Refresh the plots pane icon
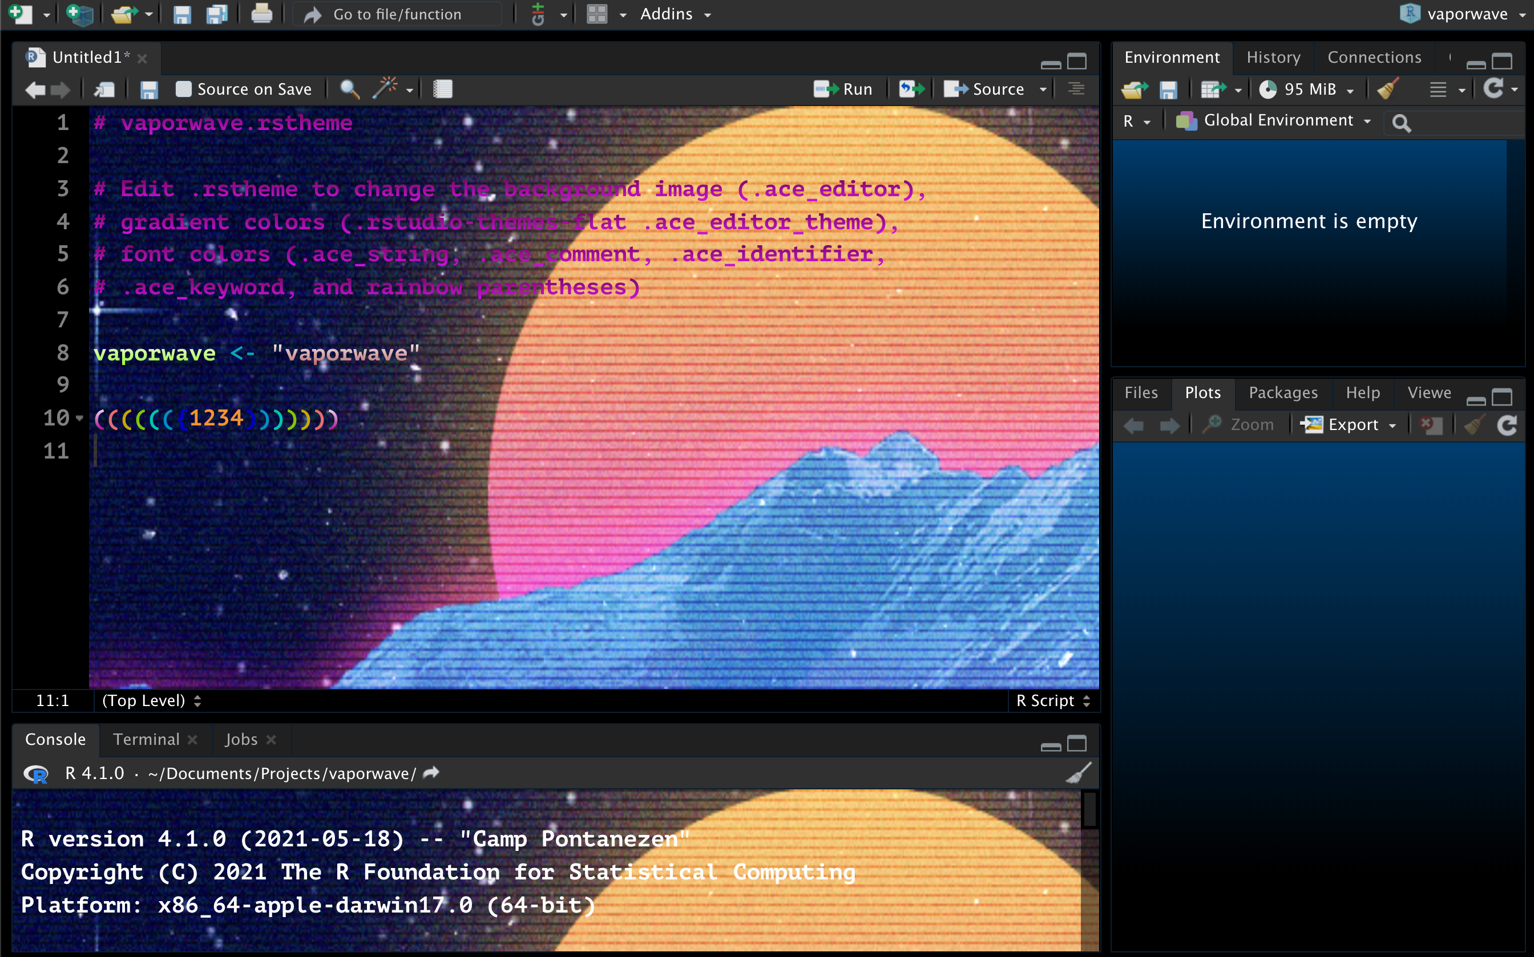The width and height of the screenshot is (1534, 957). 1507,425
